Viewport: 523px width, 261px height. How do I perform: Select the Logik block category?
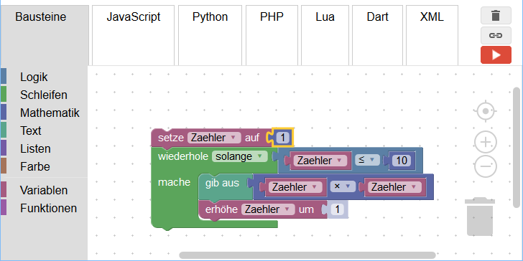34,77
